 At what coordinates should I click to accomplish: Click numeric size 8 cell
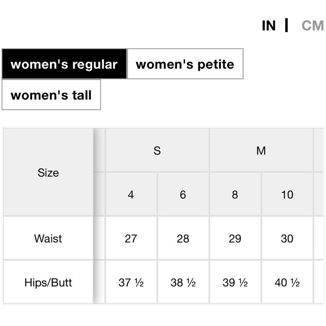click(235, 195)
